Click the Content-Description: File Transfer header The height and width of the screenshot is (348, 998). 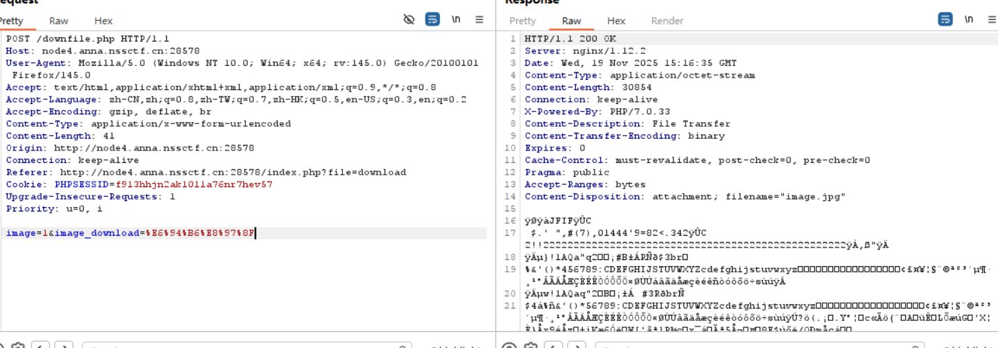click(627, 123)
